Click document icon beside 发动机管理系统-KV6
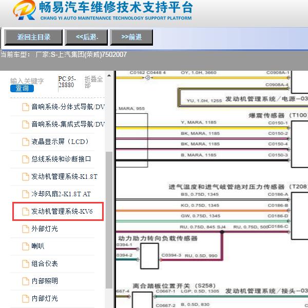Image resolution: width=308 pixels, height=308 pixels. pyautogui.click(x=26, y=212)
